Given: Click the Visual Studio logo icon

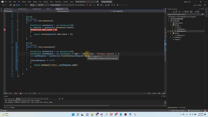Looking at the screenshot, I should pyautogui.click(x=2, y=2).
